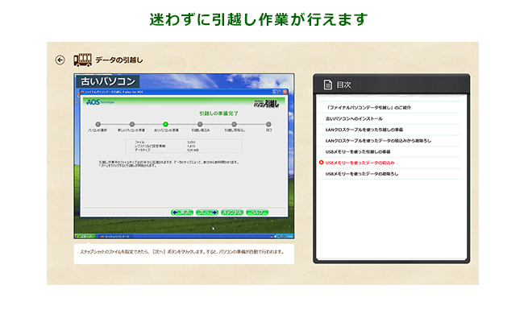524x314 pixels.
Task: Click the caption starting スナップショットのファイルを
Action: point(182,251)
